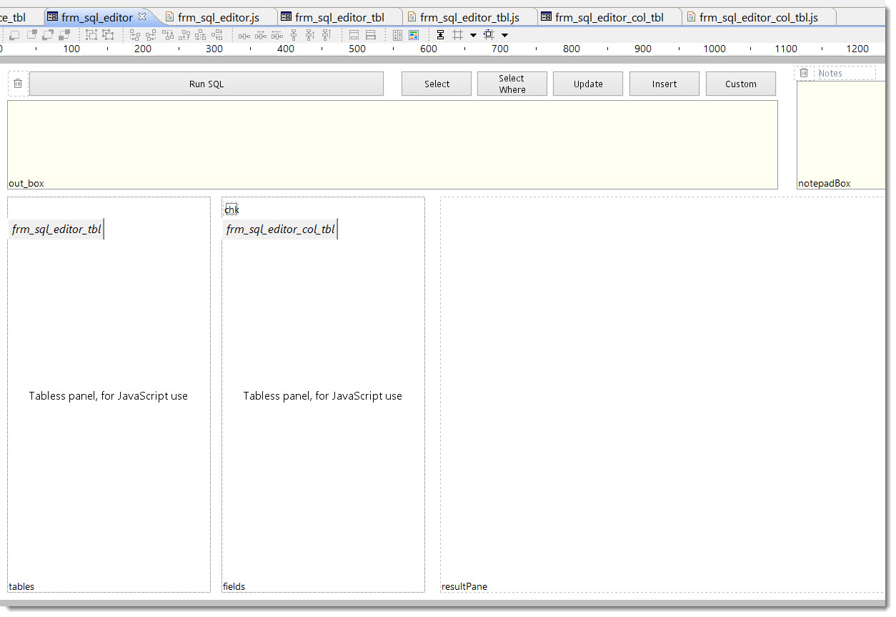Click the vertical pack upward icon
896x617 pixels.
[x=326, y=35]
